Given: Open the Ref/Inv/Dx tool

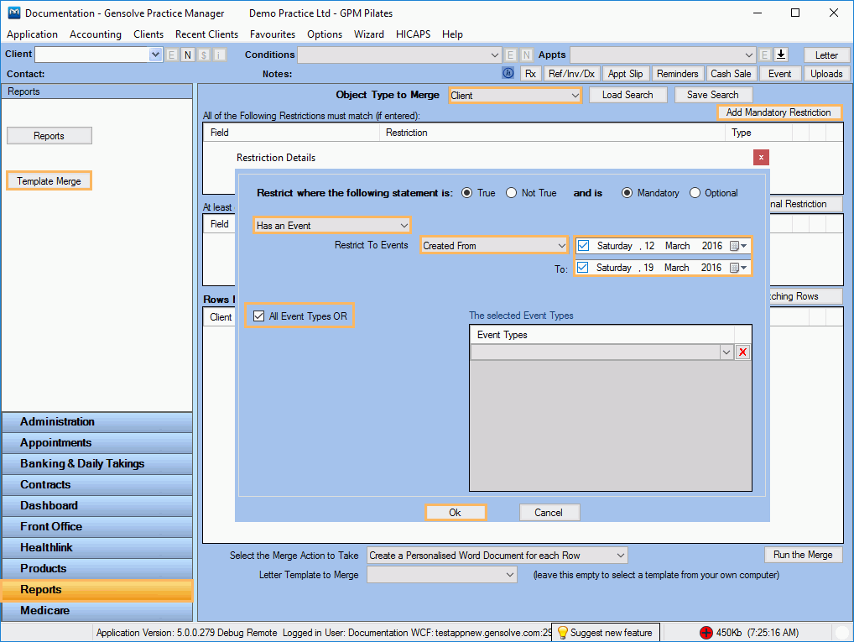Looking at the screenshot, I should coord(571,73).
